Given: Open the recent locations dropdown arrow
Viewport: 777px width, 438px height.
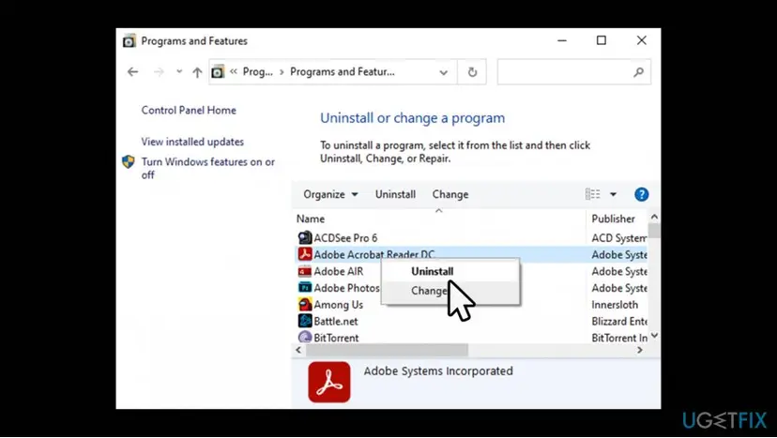Looking at the screenshot, I should click(179, 72).
